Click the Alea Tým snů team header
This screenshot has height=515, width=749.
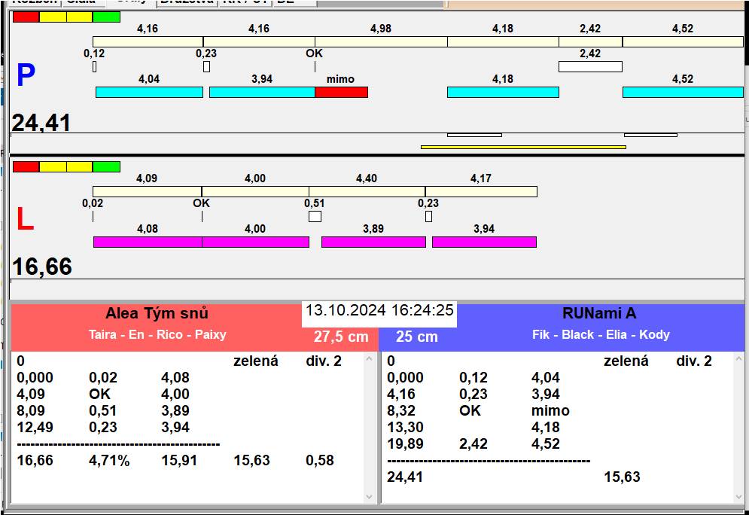click(157, 313)
